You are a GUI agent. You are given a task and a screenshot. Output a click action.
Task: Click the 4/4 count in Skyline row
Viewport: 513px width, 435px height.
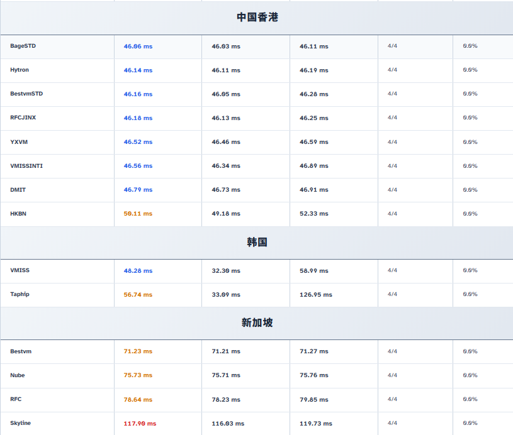392,423
